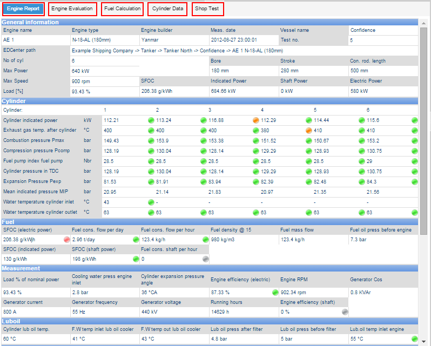
Task: Click the red SFOC (electric power) status indicator
Action: [67, 240]
